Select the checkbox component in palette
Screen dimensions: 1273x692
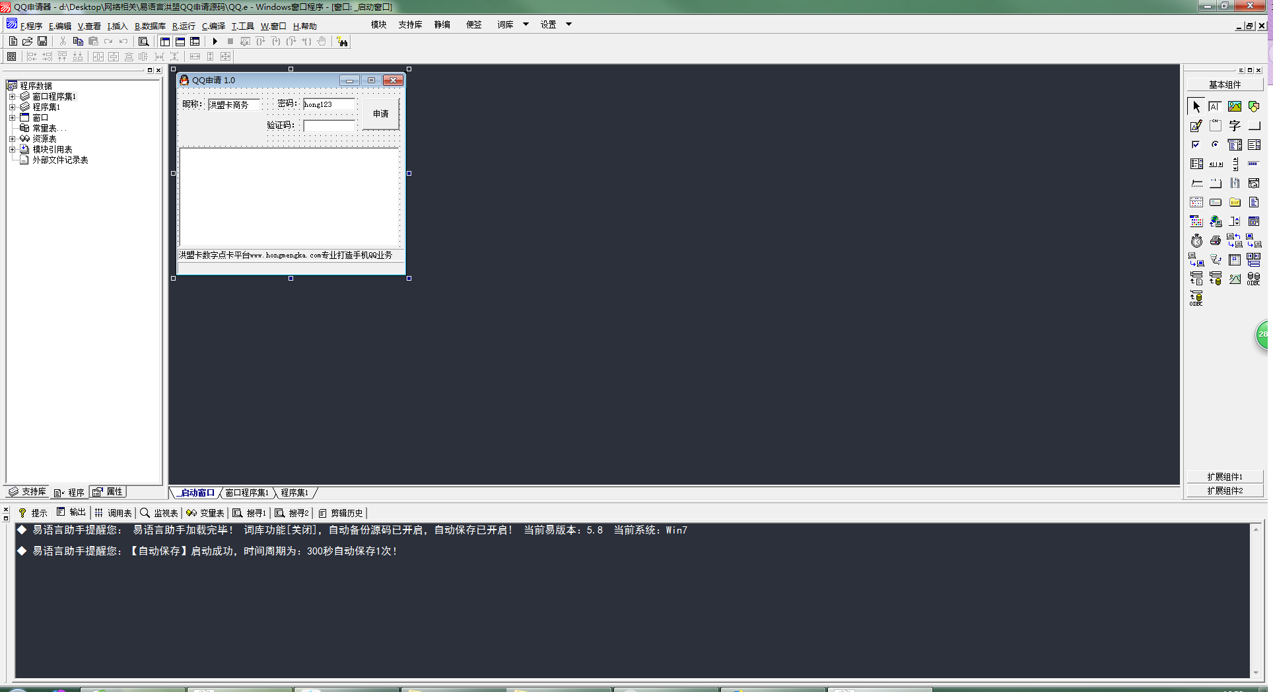point(1196,145)
